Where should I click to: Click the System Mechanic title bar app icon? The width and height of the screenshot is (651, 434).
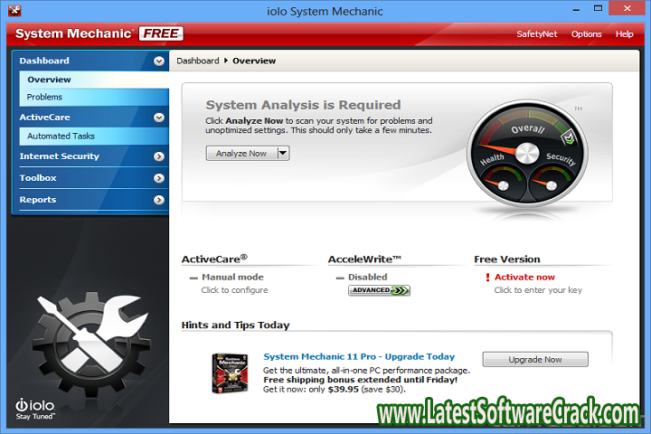pyautogui.click(x=15, y=11)
